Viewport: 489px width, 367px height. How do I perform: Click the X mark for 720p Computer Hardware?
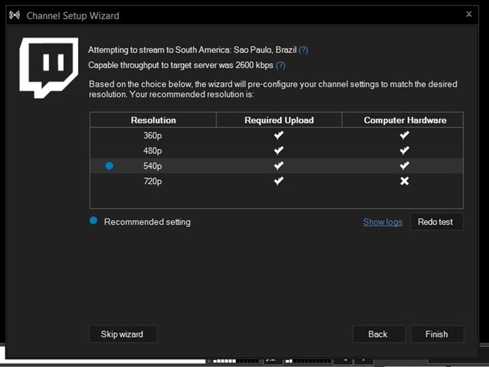click(x=405, y=181)
